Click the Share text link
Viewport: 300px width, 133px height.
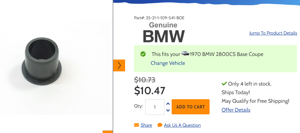(x=146, y=125)
